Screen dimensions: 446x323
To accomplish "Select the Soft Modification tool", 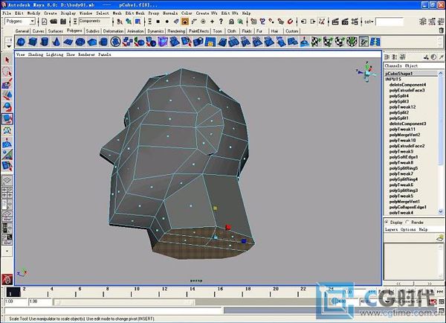I will pos(7,142).
